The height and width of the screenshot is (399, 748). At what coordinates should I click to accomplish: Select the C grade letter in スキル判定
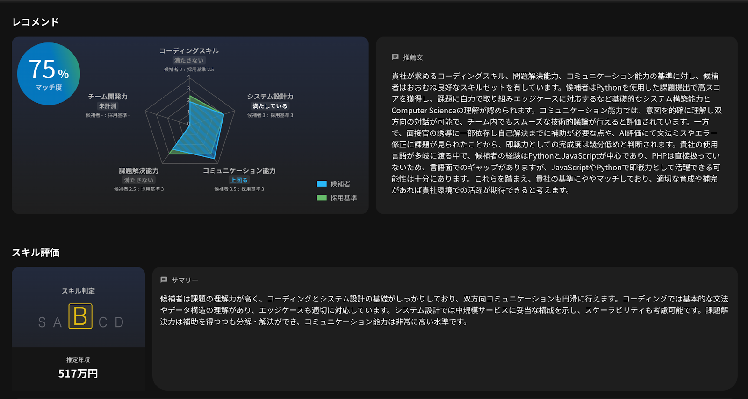coord(103,322)
